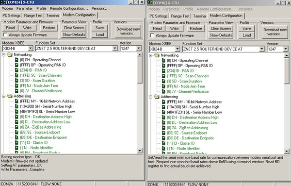Viewport: 291px width, 186px height.
Task: Click the tree scrollbar thumb in COM24 window
Action: [140, 70]
